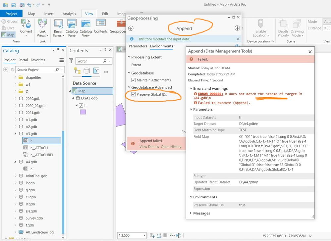Open more list options ellipsis in Contents
331x241 pixels.
tap(106, 72)
